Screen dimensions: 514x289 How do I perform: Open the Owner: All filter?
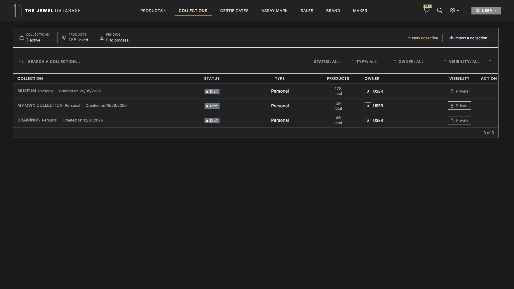422,62
